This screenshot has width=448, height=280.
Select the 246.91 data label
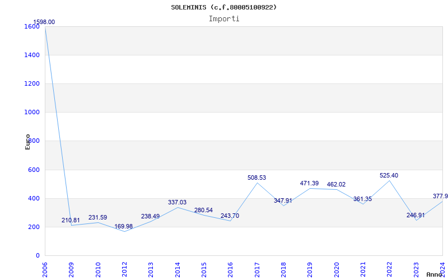point(416,215)
